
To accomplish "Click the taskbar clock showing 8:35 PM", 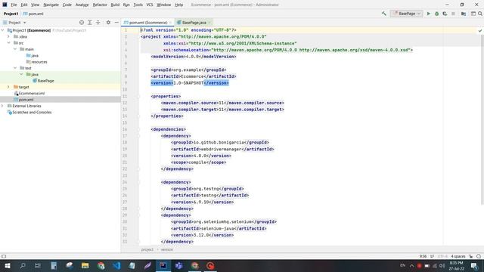I will [x=457, y=265].
